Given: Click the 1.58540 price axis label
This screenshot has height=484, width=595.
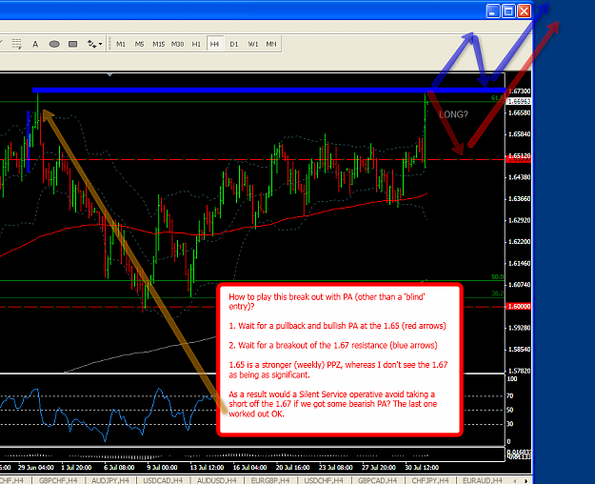Looking at the screenshot, I should [519, 349].
